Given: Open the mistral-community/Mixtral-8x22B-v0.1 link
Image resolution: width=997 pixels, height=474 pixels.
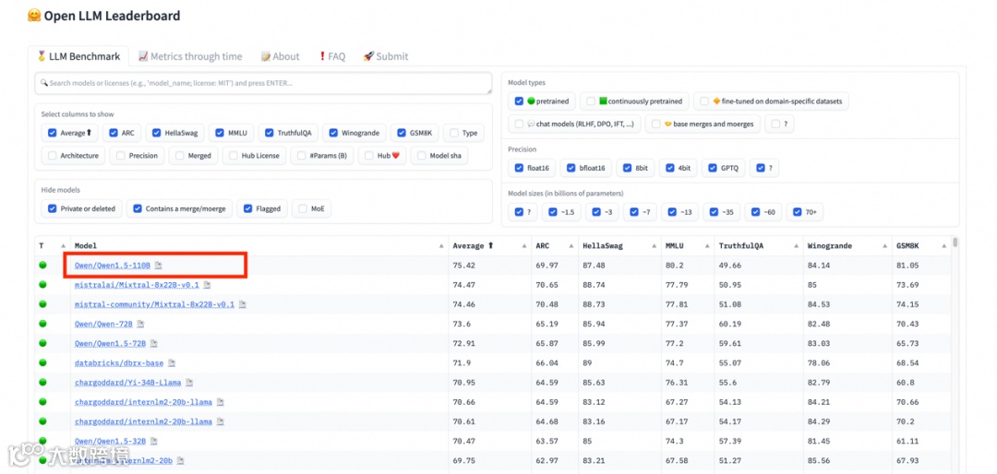Looking at the screenshot, I should (154, 304).
